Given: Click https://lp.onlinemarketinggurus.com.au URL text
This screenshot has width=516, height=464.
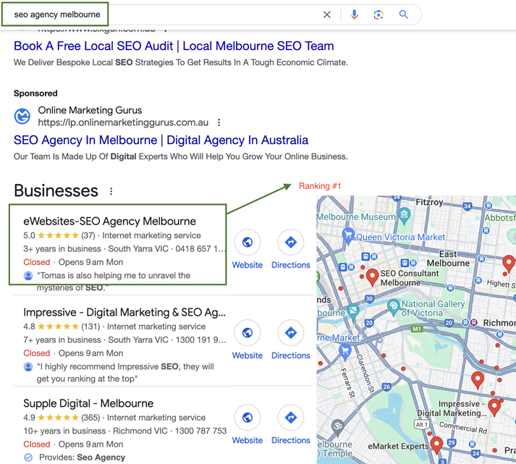Looking at the screenshot, I should click(123, 123).
